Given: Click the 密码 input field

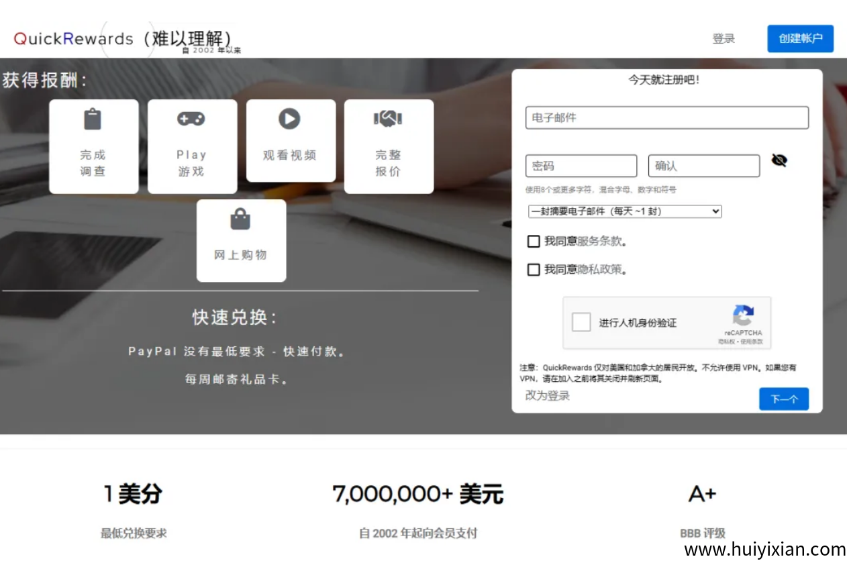Looking at the screenshot, I should pyautogui.click(x=581, y=166).
